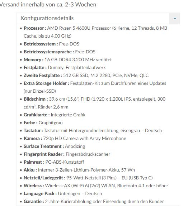The width and height of the screenshot is (188, 212).
Task: Click the Zweite Festplatte 512 GB SSD entry
Action: [x=86, y=75]
